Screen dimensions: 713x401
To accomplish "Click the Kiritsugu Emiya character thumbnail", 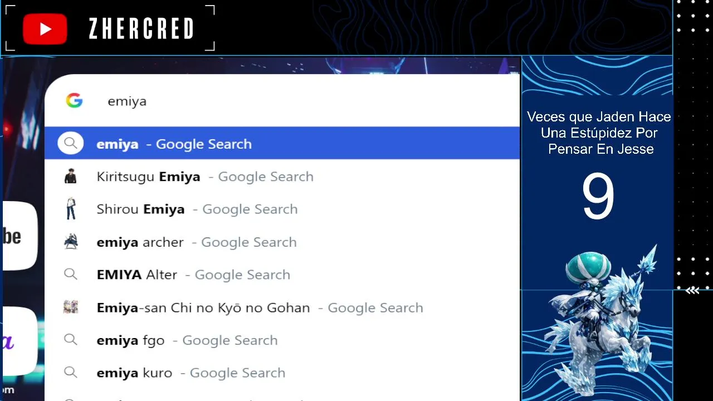I will click(x=71, y=177).
